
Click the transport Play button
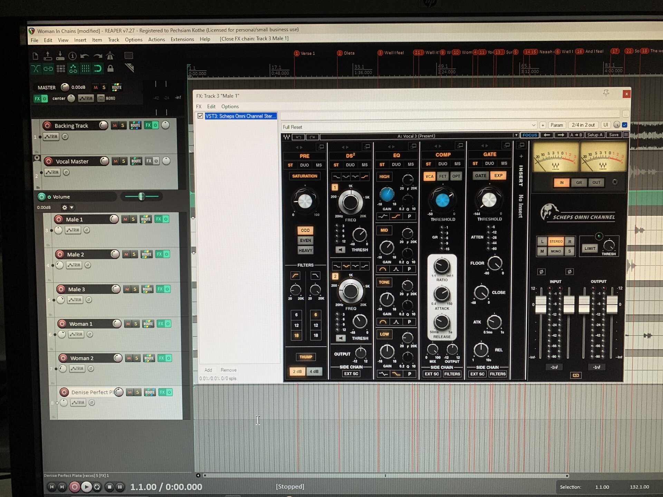pyautogui.click(x=86, y=487)
